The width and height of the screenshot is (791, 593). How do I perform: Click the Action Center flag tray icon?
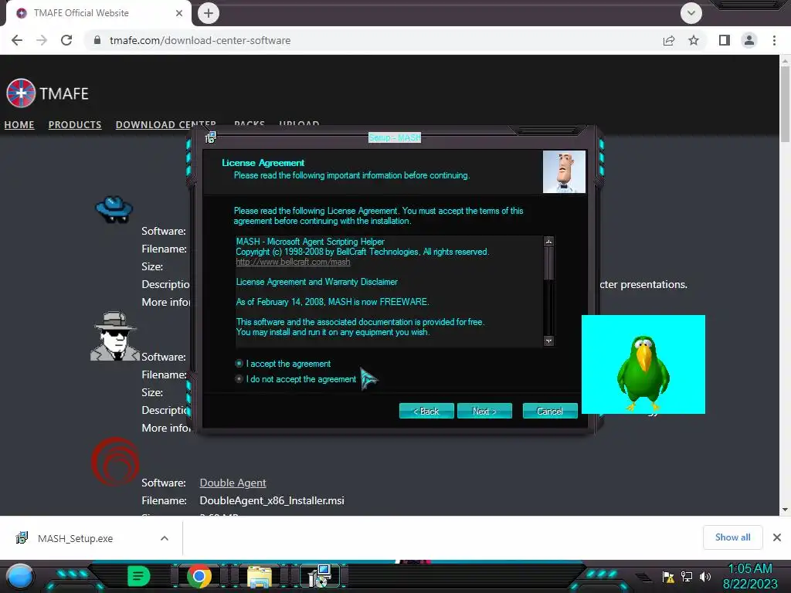pos(668,578)
